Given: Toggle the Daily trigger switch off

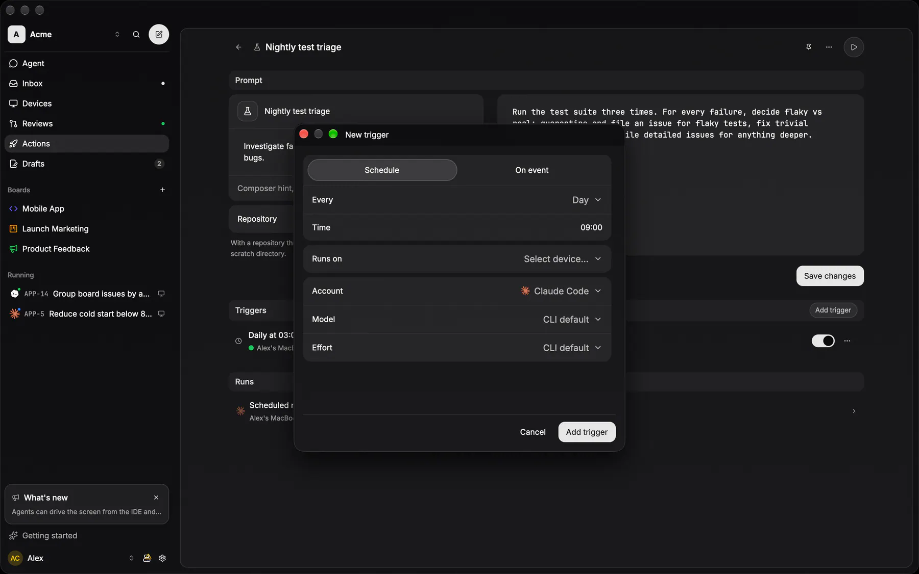Looking at the screenshot, I should pyautogui.click(x=823, y=341).
